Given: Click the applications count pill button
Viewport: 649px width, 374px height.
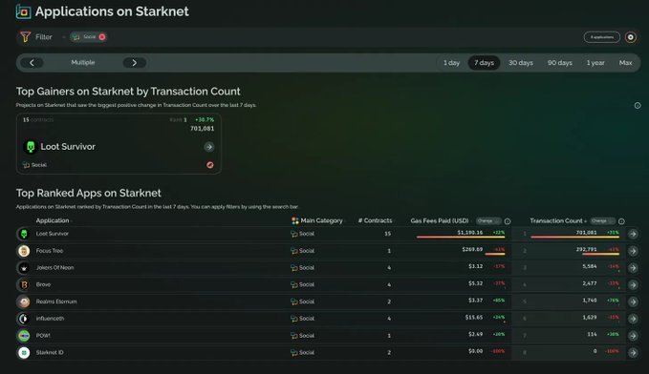Looking at the screenshot, I should [602, 37].
